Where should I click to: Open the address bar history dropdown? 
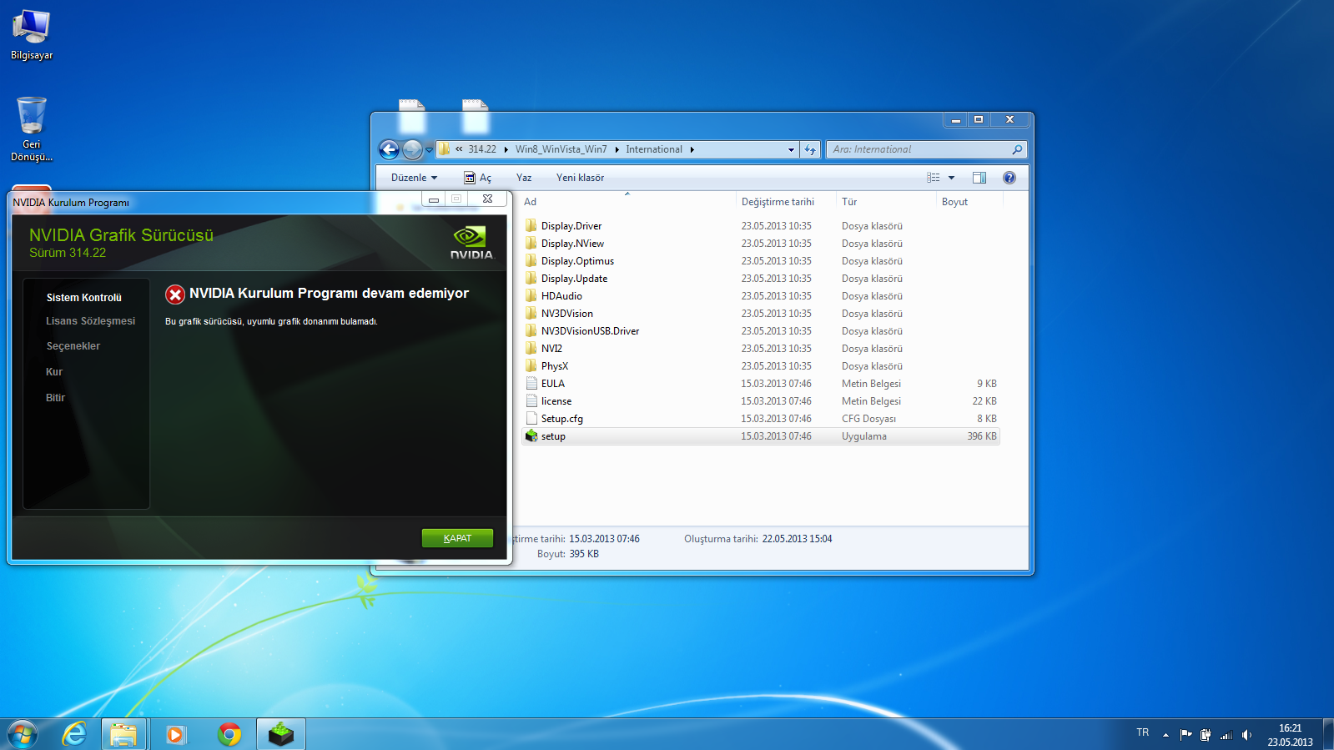point(791,150)
